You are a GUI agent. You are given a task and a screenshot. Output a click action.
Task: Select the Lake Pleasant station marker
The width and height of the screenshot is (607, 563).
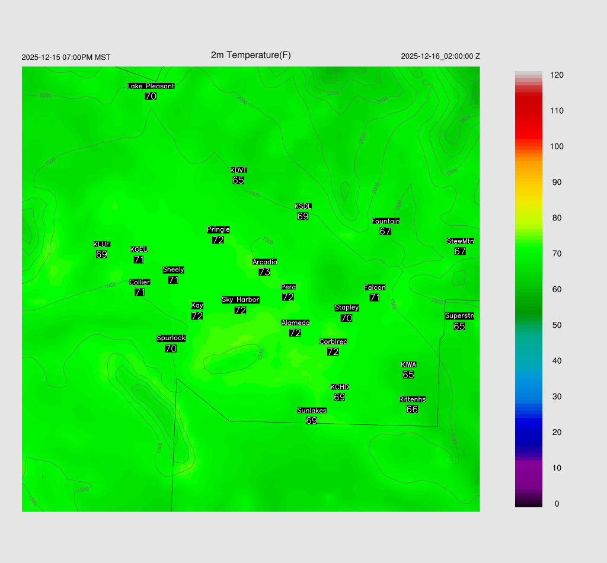point(151,91)
